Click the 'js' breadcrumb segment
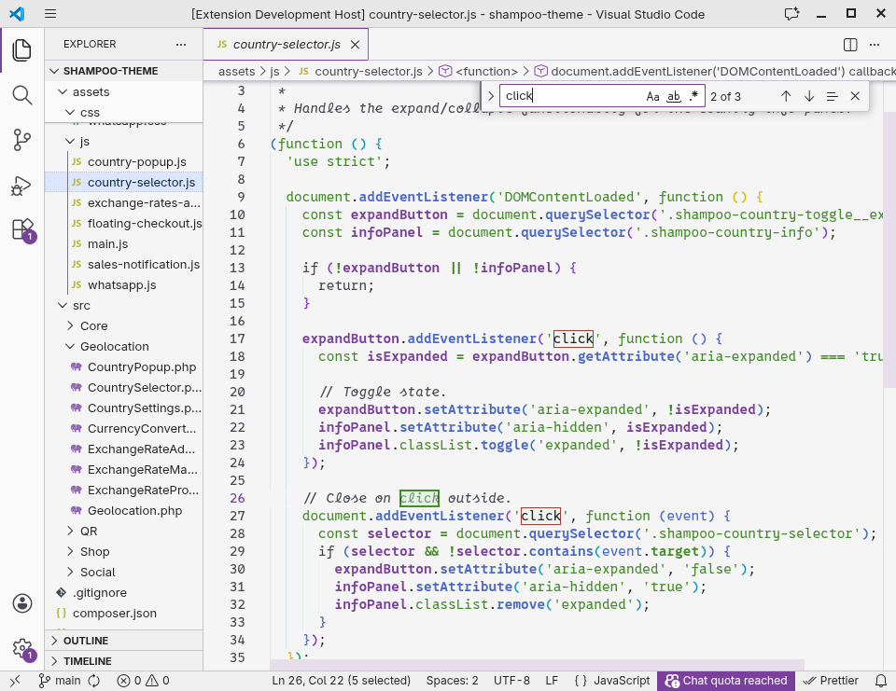This screenshot has height=691, width=896. (274, 72)
